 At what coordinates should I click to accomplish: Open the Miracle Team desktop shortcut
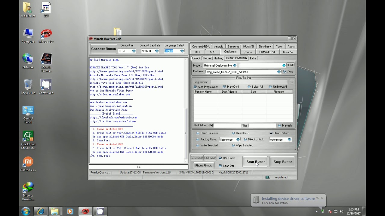[46, 63]
